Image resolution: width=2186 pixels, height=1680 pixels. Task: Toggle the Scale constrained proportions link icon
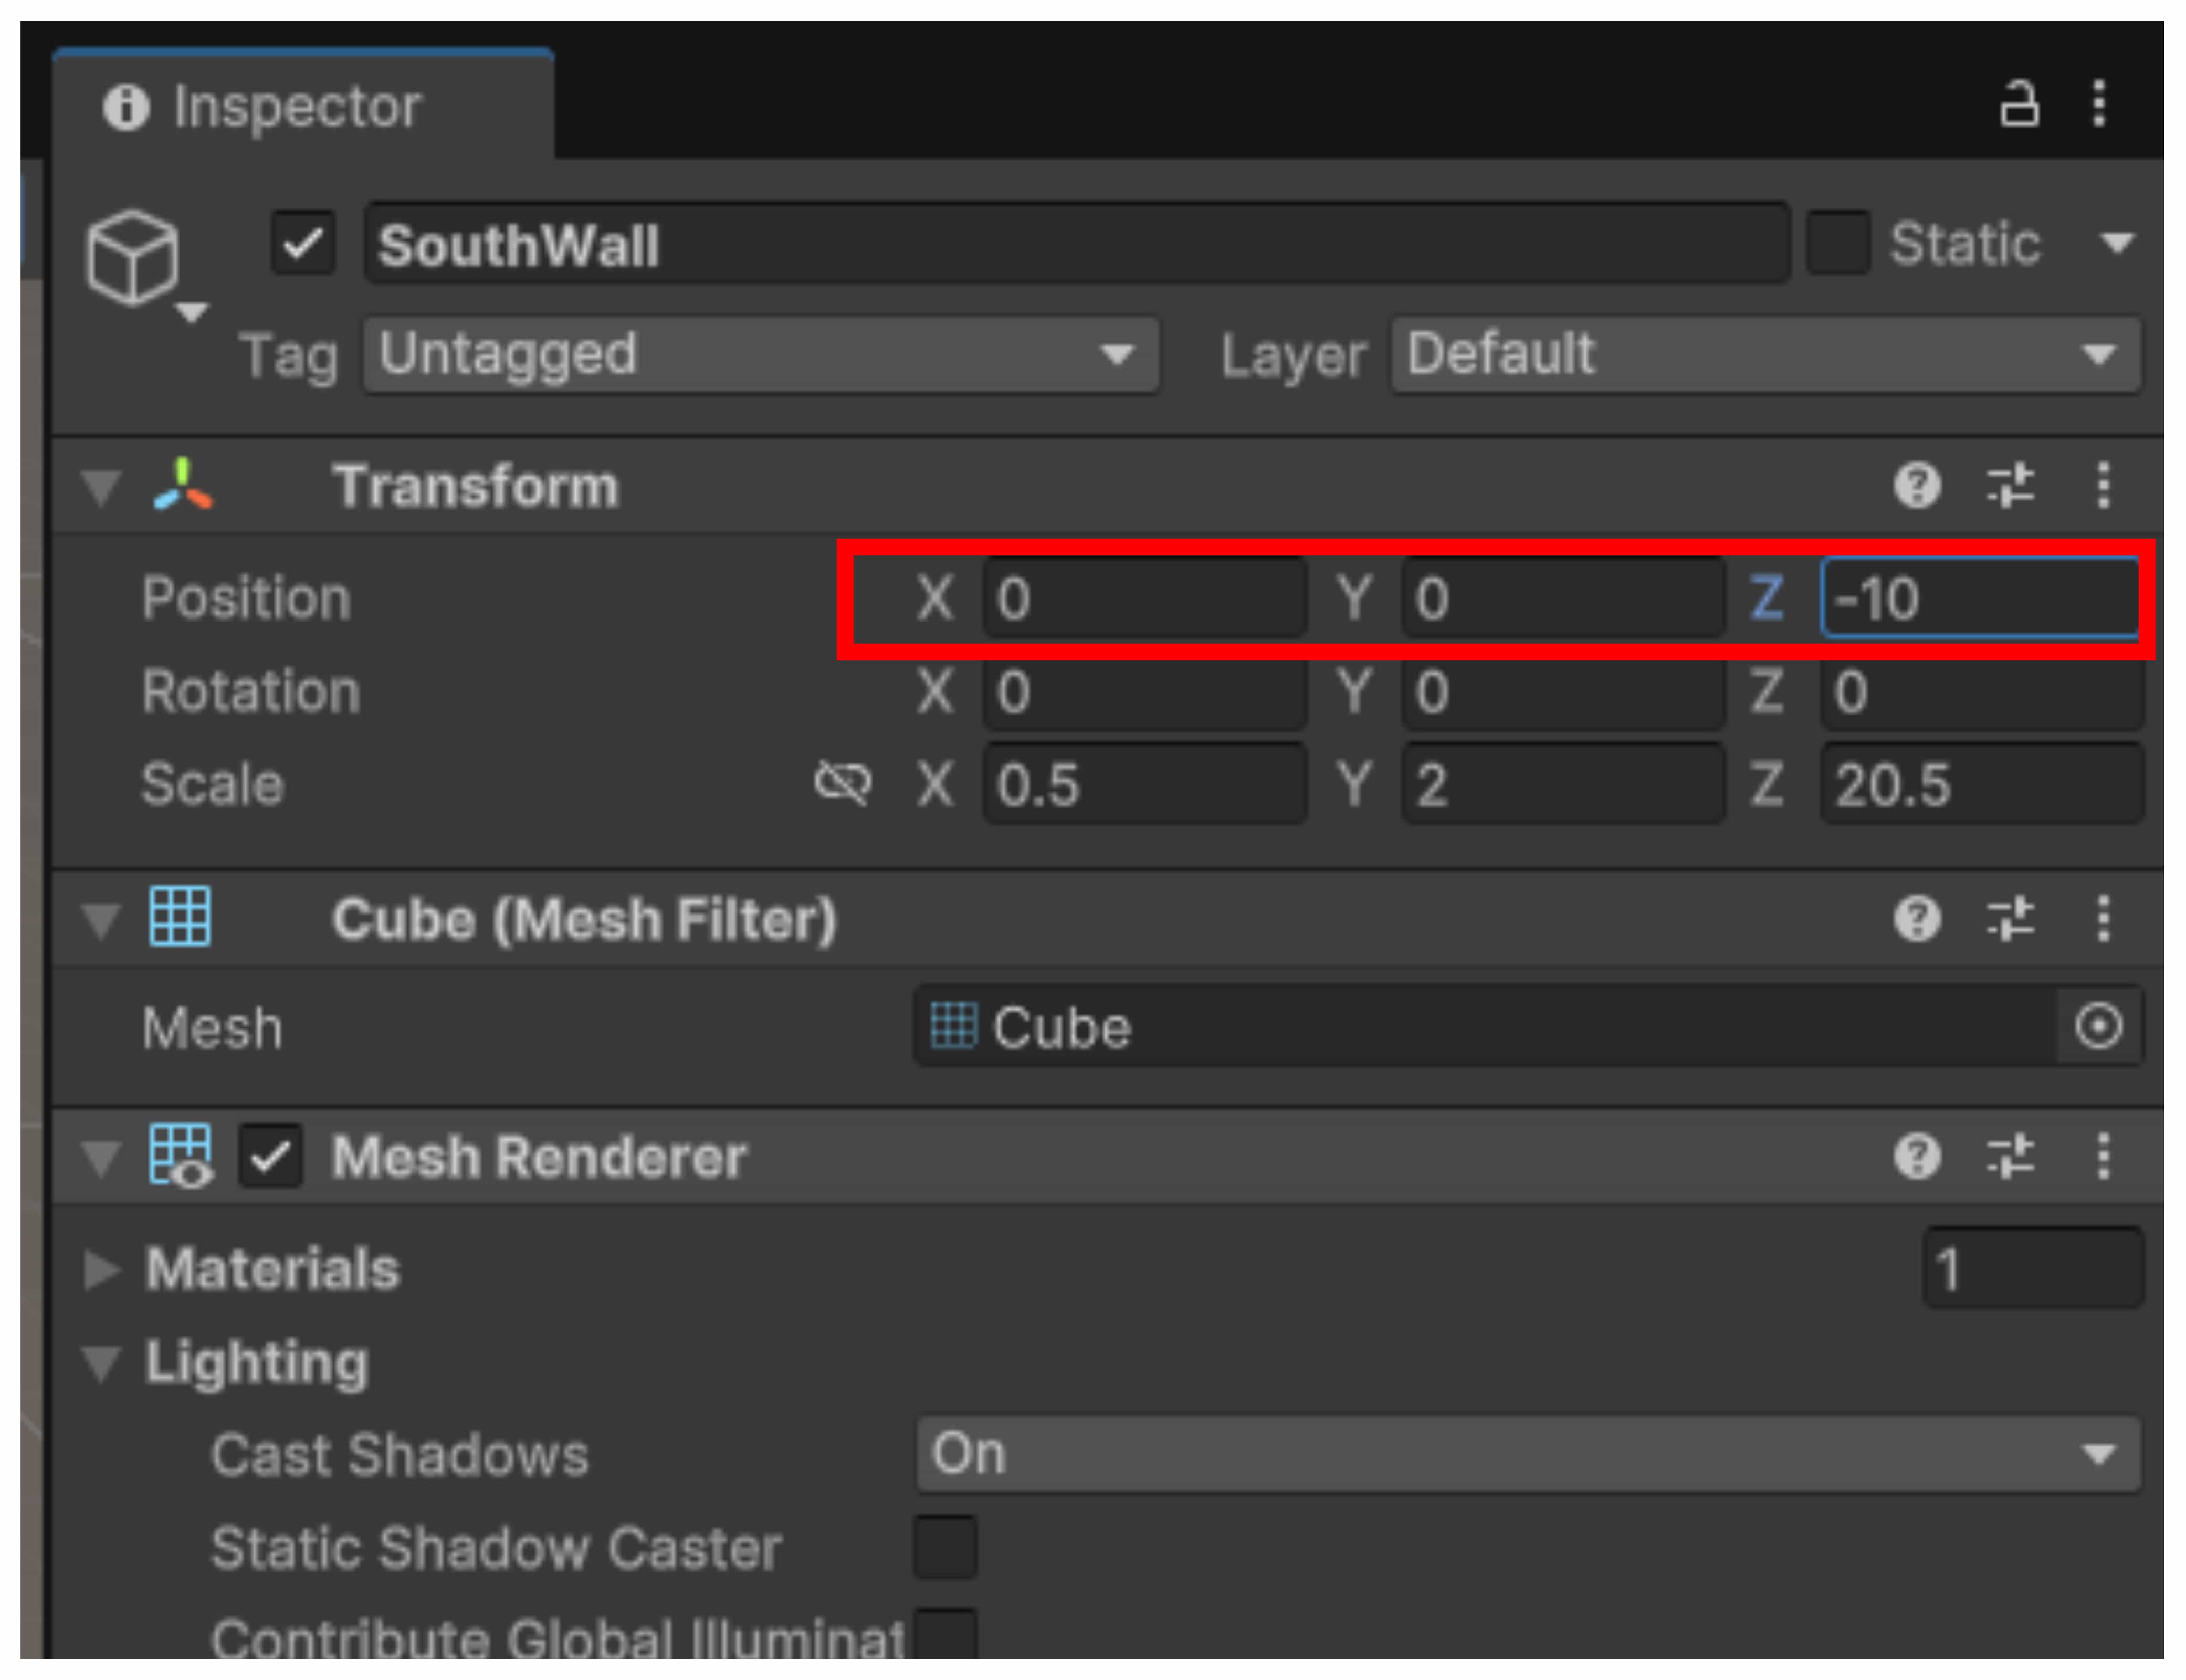point(842,782)
